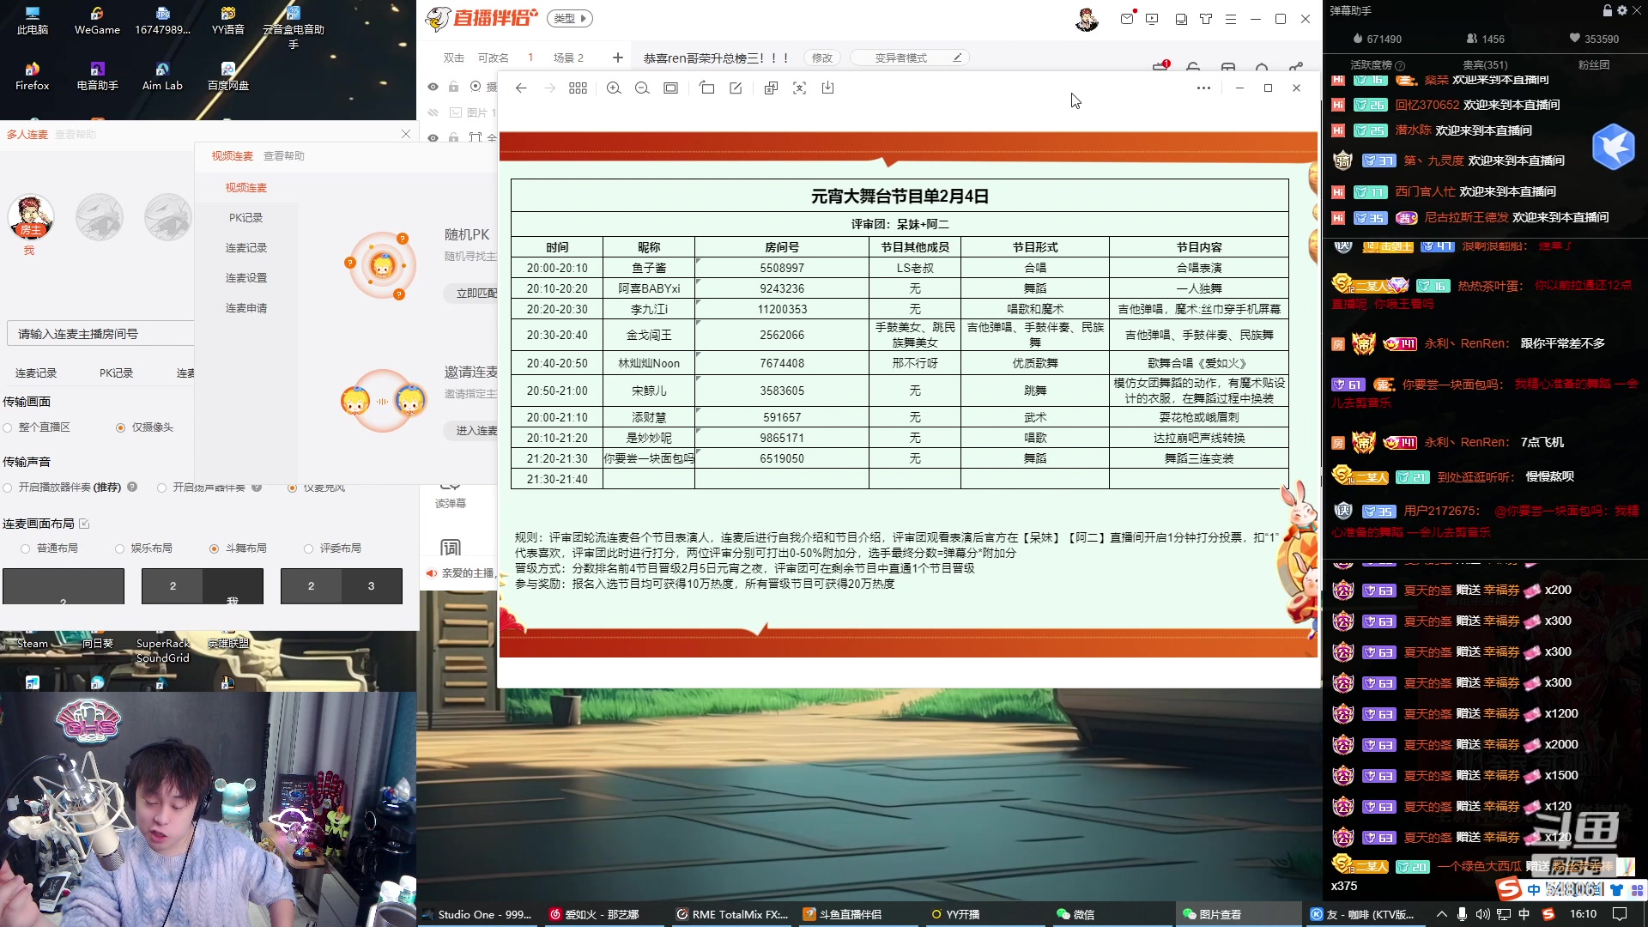Choose 斗舞布局 layout
The height and width of the screenshot is (927, 1648).
[x=238, y=548]
